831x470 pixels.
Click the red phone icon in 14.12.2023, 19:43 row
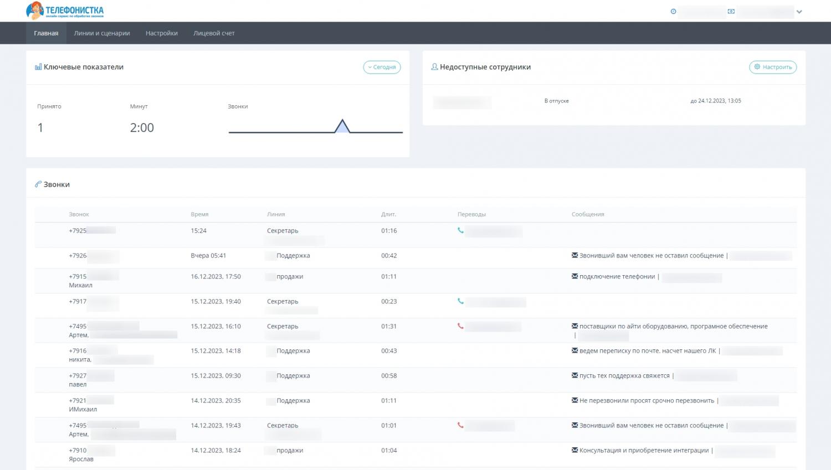[x=460, y=425]
